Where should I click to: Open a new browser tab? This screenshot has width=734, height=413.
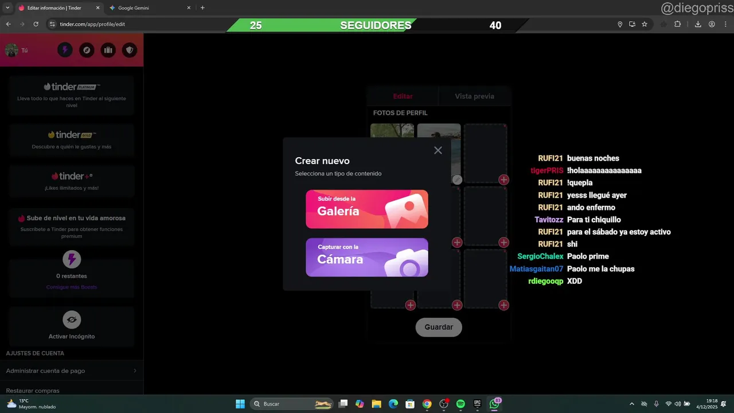pos(202,8)
